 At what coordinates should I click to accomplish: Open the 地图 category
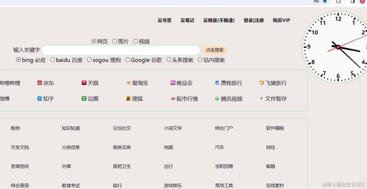tap(168, 147)
